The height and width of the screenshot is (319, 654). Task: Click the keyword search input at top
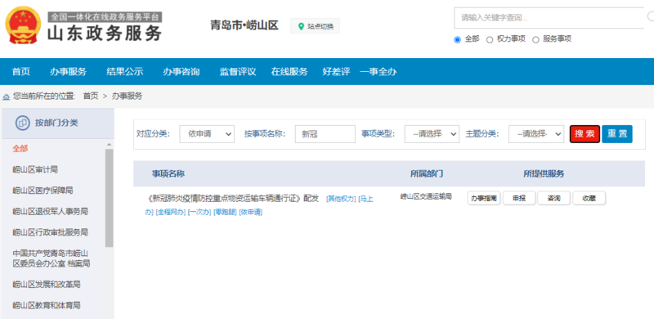point(549,18)
